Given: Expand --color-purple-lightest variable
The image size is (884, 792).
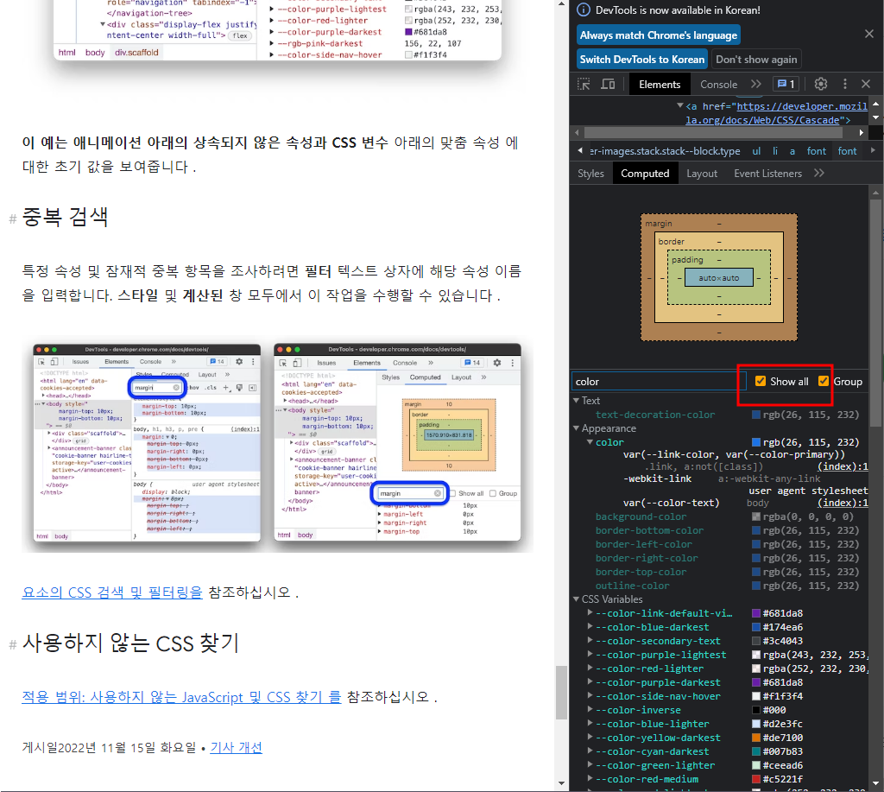Looking at the screenshot, I should (590, 655).
